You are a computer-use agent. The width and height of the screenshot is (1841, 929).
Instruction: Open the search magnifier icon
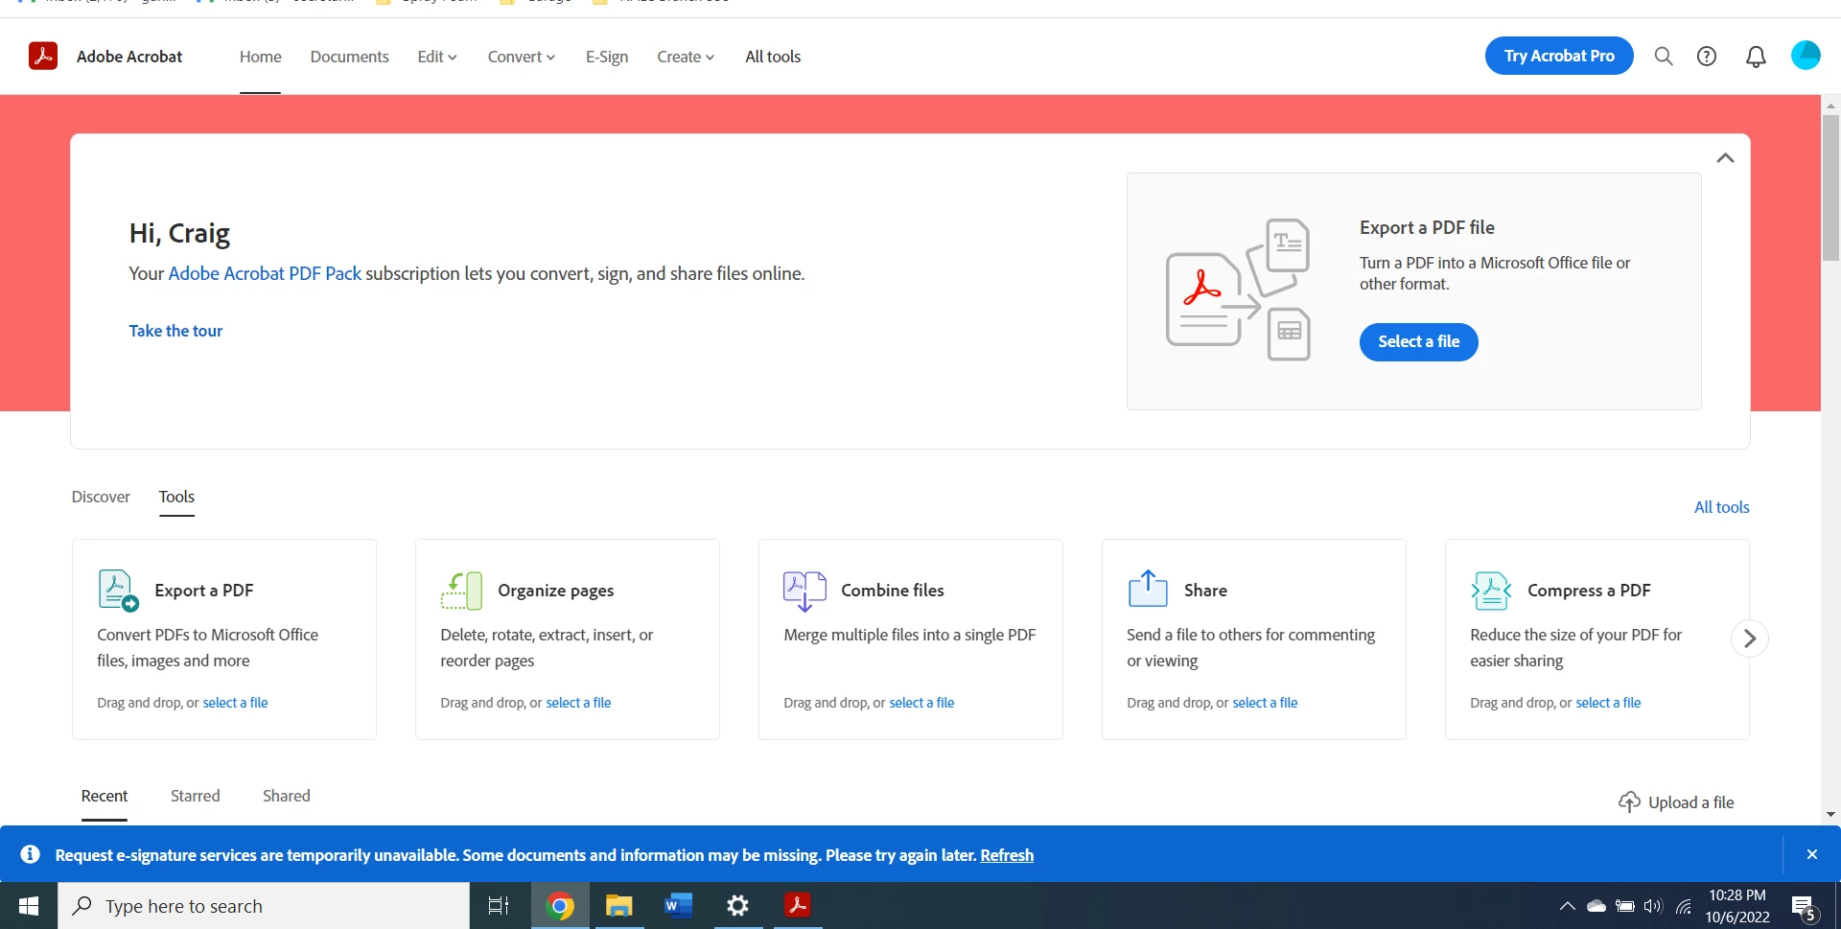1664,57
